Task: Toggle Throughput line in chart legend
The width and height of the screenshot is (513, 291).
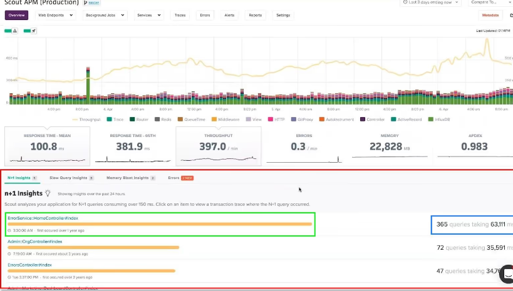Action: point(86,120)
